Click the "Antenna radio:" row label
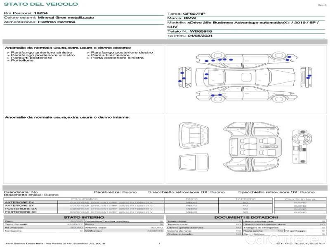Image resolution: width=330 pixels, height=247 pixels. pyautogui.click(x=96, y=228)
